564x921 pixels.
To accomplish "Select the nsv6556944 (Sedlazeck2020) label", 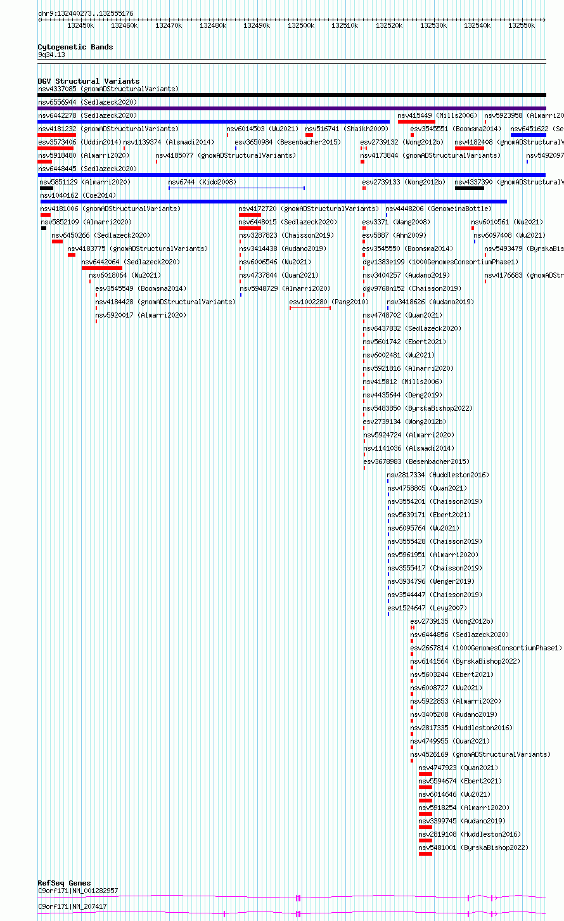I will pyautogui.click(x=87, y=102).
